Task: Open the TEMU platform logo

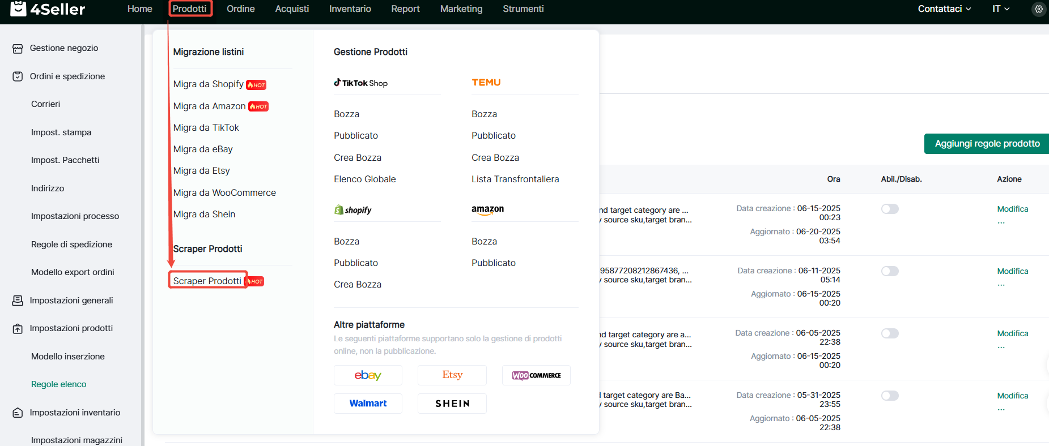Action: pyautogui.click(x=486, y=83)
